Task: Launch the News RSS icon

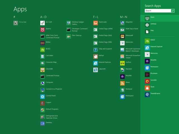Action: (122, 83)
